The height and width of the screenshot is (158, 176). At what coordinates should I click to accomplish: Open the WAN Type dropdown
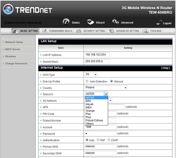click(91, 74)
